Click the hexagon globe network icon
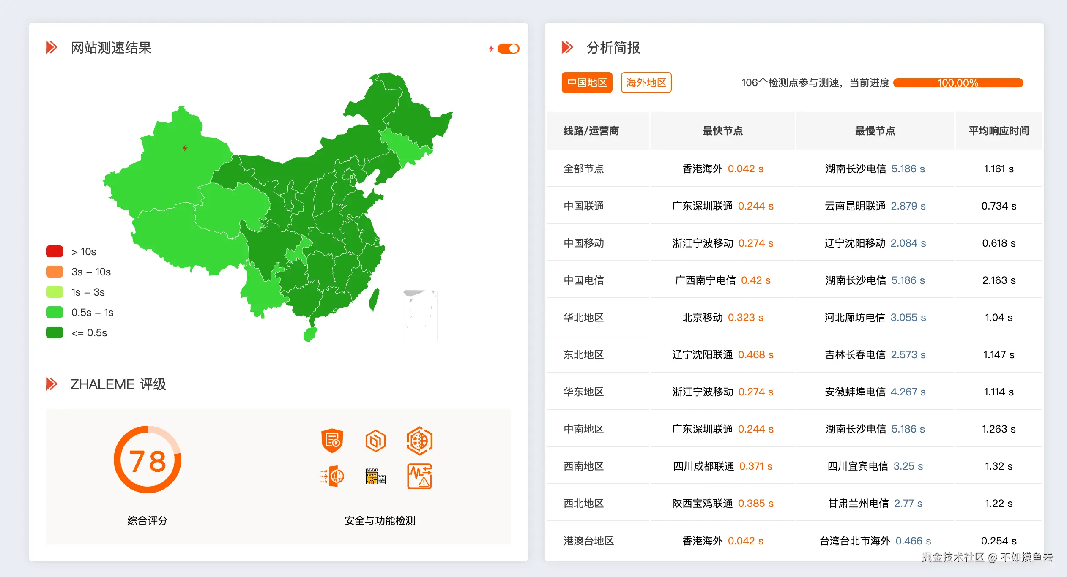The image size is (1067, 577). [419, 441]
